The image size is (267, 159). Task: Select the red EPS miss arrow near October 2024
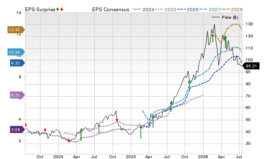tap(117, 120)
